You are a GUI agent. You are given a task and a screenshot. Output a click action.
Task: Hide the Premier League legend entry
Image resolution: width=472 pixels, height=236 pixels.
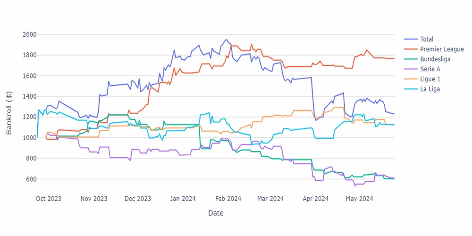pyautogui.click(x=441, y=49)
